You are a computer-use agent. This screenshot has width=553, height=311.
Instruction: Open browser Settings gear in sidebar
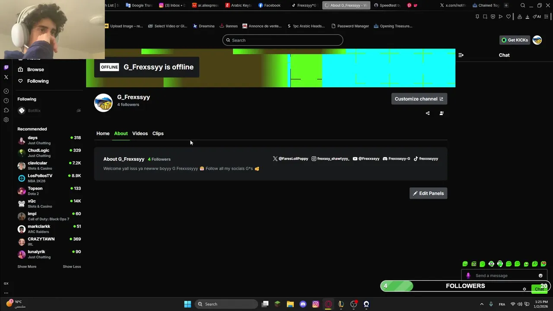click(x=6, y=120)
